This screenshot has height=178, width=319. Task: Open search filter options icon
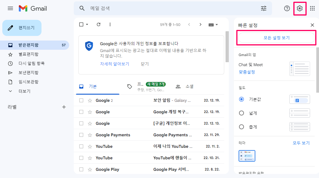click(x=264, y=8)
